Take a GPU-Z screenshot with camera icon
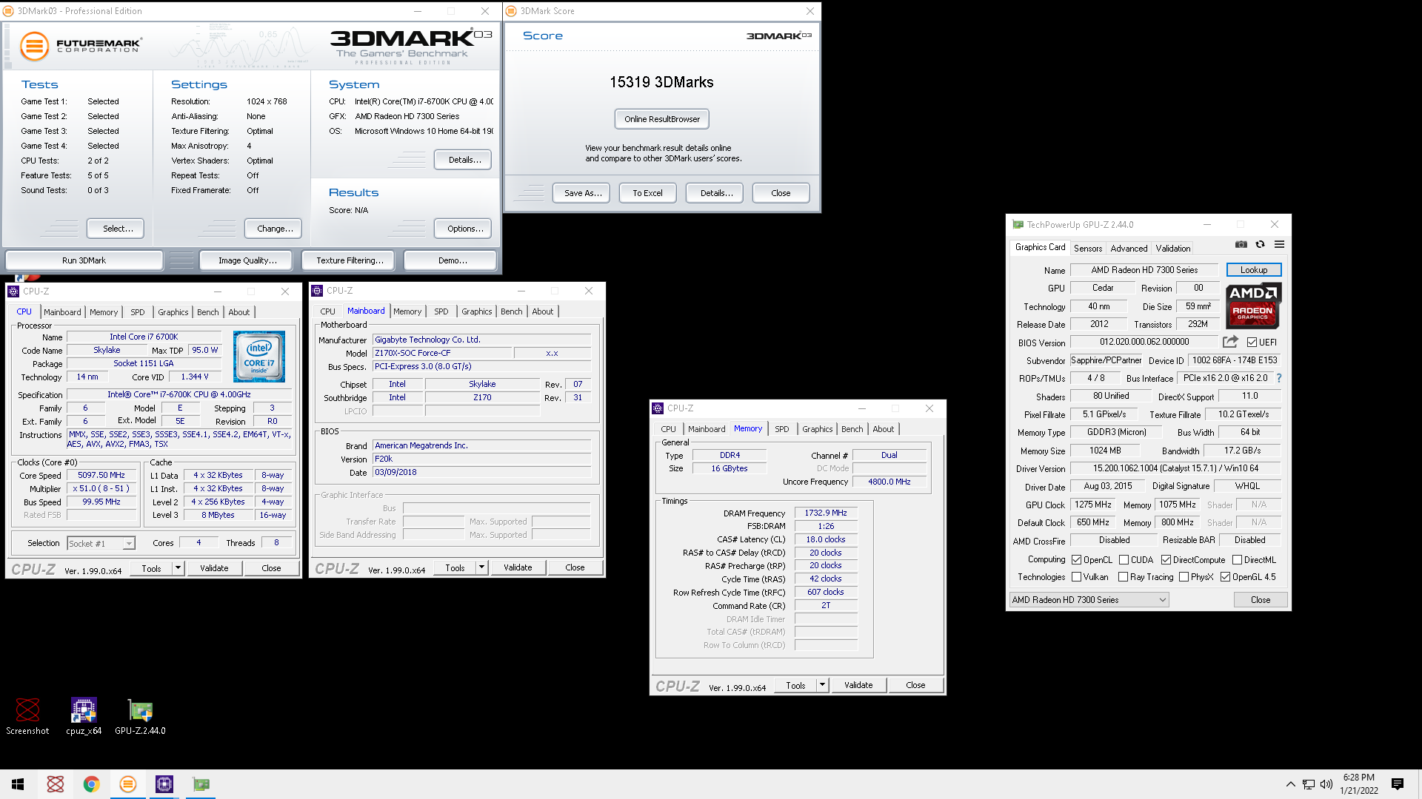The height and width of the screenshot is (799, 1422). pos(1241,244)
